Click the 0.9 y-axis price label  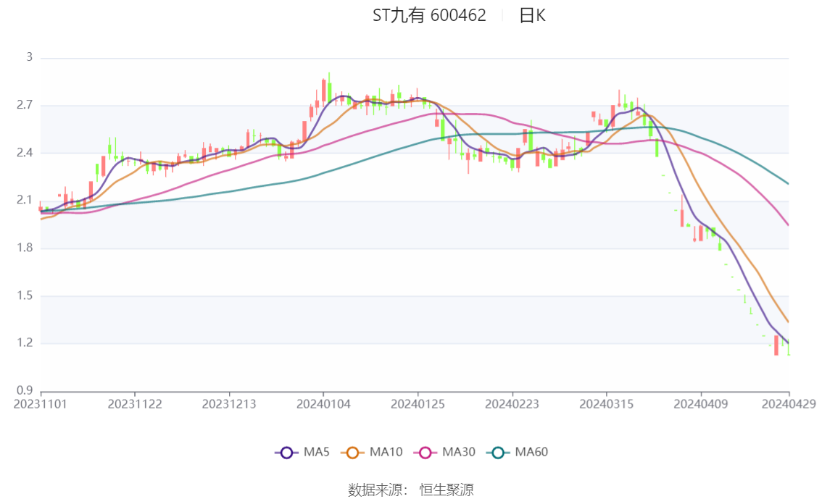(x=25, y=390)
